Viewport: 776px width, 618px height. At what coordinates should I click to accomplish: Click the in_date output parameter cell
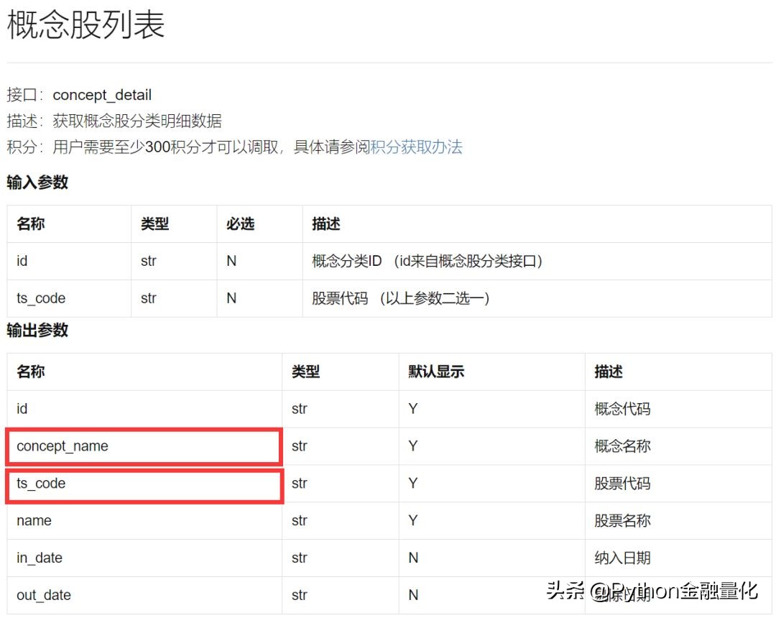coord(40,558)
